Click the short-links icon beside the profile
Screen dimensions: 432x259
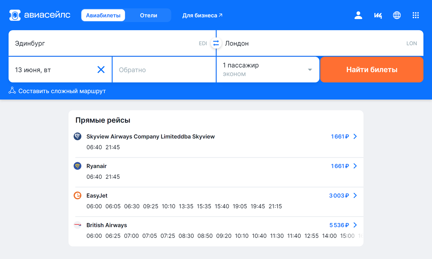378,15
